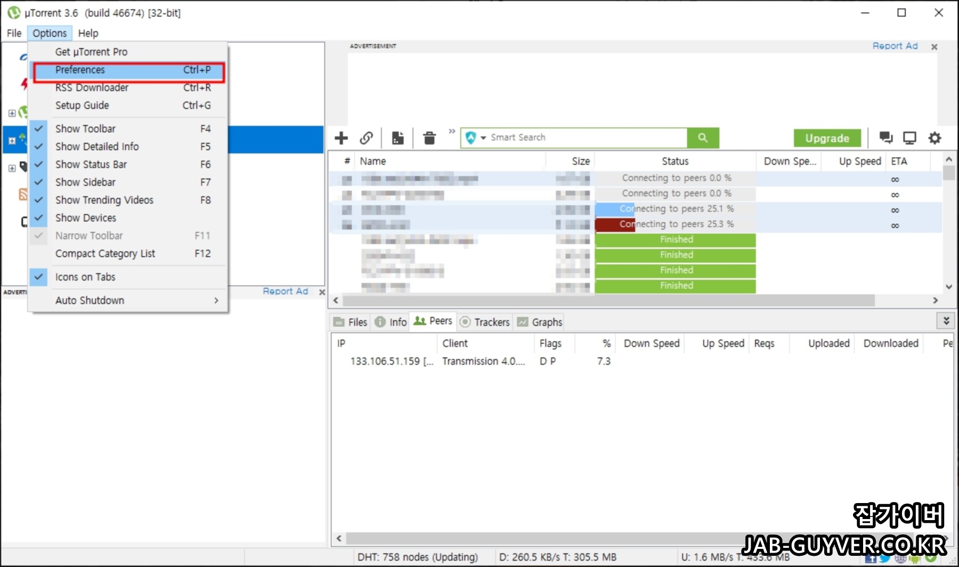Click the Remove Torrent trash icon
959x567 pixels.
(x=429, y=138)
